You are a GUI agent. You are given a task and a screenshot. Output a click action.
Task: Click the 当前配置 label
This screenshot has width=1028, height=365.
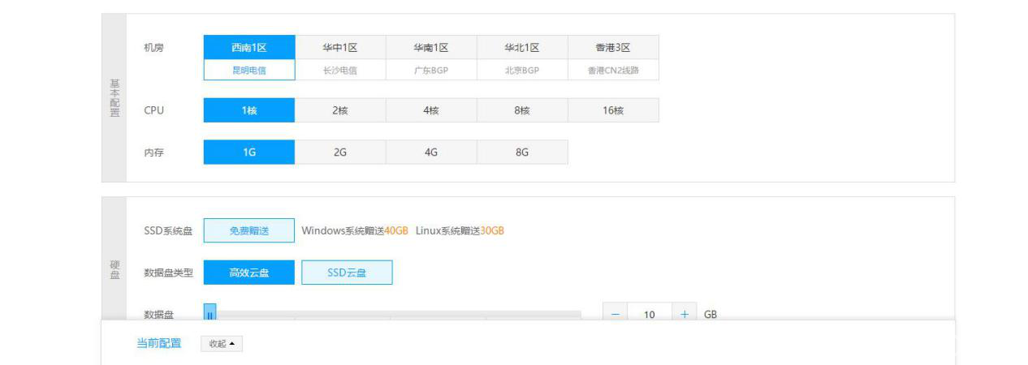(x=159, y=344)
